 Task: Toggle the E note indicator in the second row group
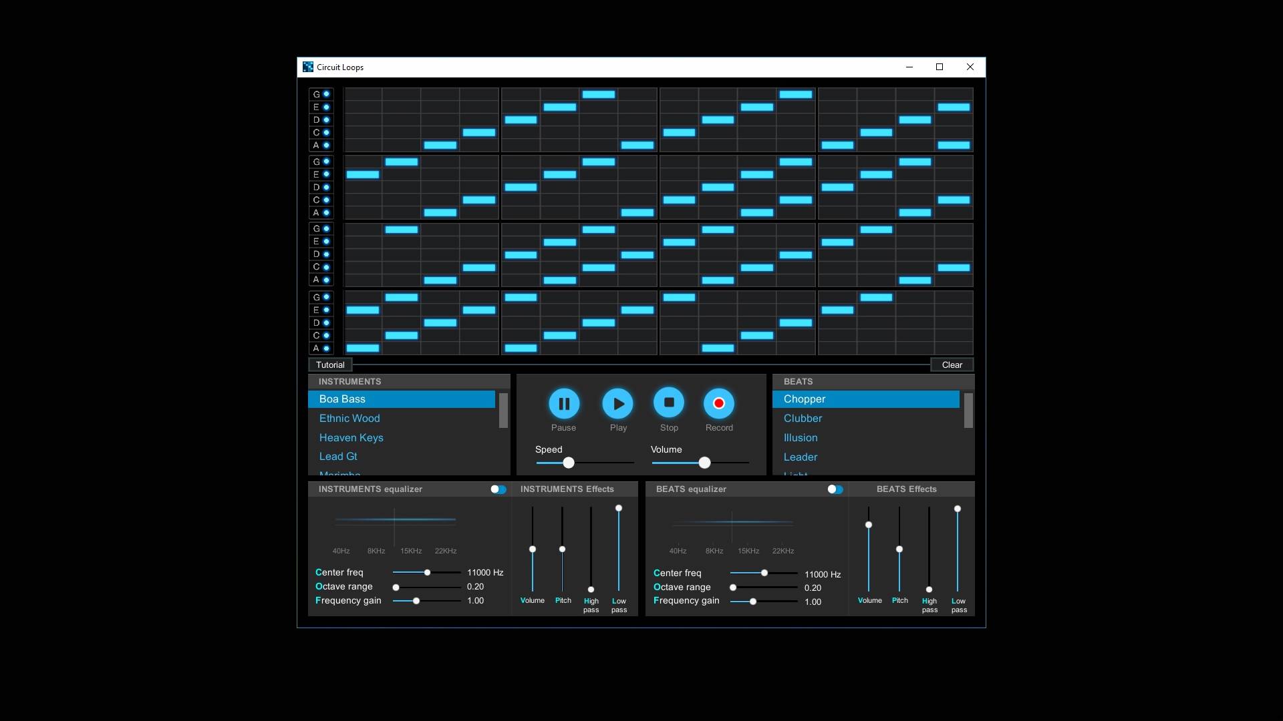click(327, 174)
